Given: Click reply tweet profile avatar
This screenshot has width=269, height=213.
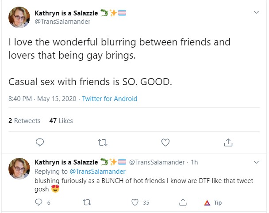Looking at the screenshot, I should [x=19, y=168].
